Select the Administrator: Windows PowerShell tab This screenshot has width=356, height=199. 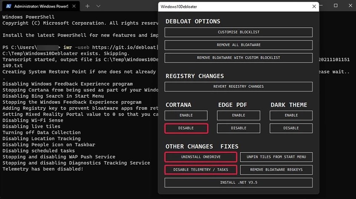(41, 6)
